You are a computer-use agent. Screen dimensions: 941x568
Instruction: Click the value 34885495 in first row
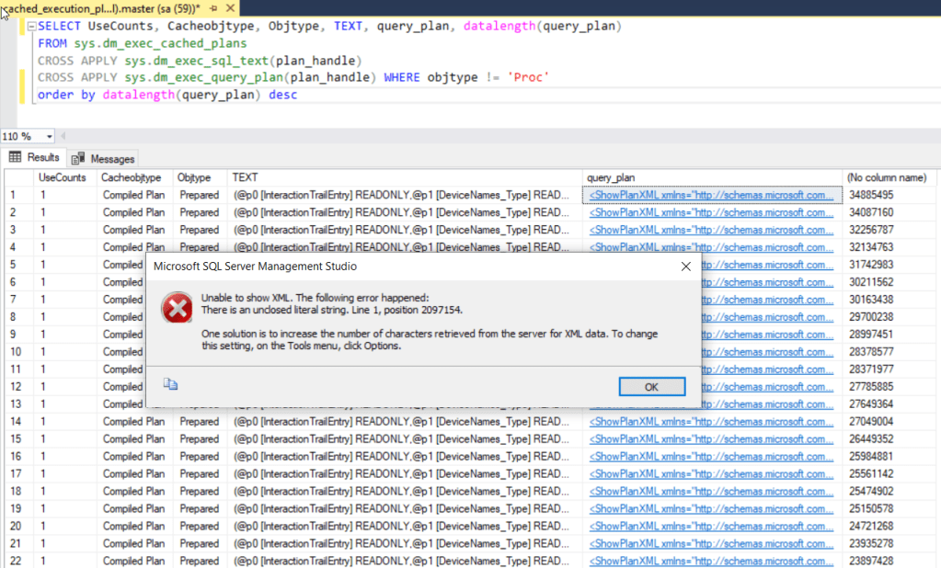pos(872,195)
